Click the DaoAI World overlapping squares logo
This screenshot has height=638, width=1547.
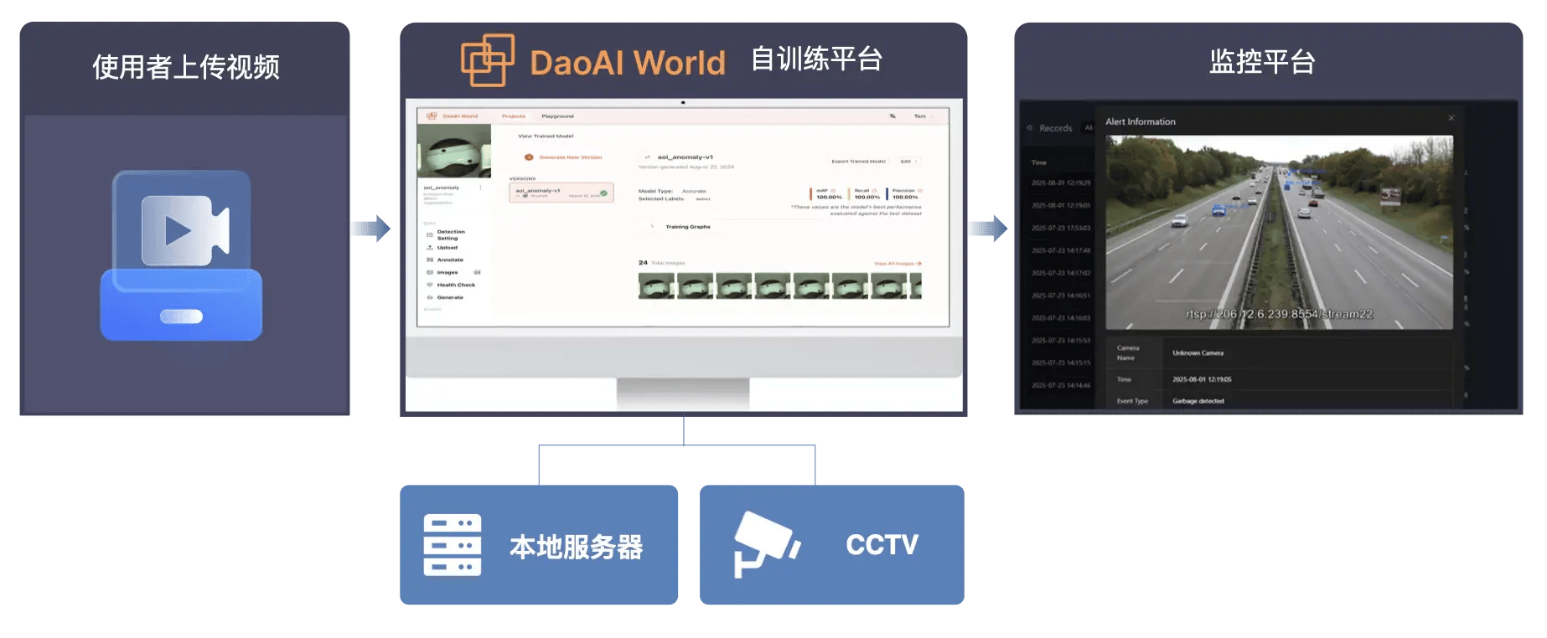pos(488,60)
